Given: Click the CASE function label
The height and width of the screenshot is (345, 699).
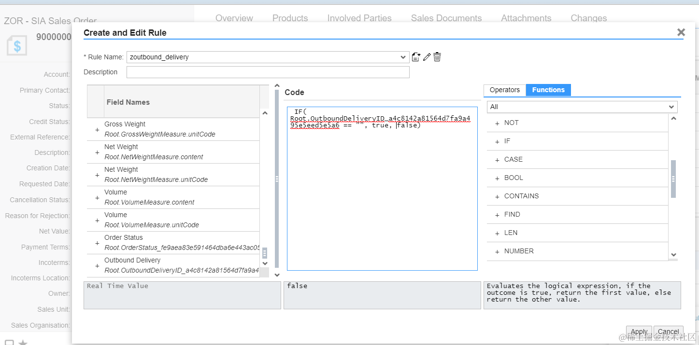Looking at the screenshot, I should (514, 159).
